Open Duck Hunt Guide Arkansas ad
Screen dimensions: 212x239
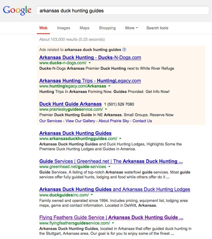coord(70,104)
